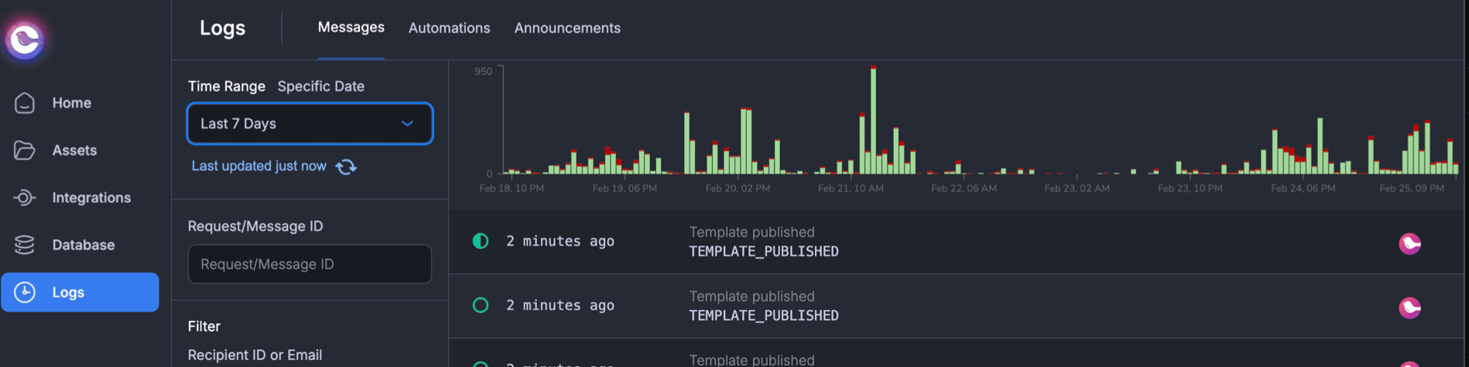This screenshot has width=1469, height=367.
Task: Click the Filter section label
Action: (x=204, y=326)
